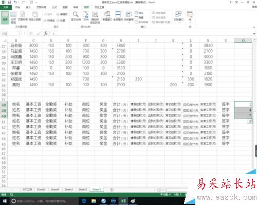Click cell H27 with value 3850
Image resolution: width=257 pixels, height=205 pixels.
[x=121, y=46]
